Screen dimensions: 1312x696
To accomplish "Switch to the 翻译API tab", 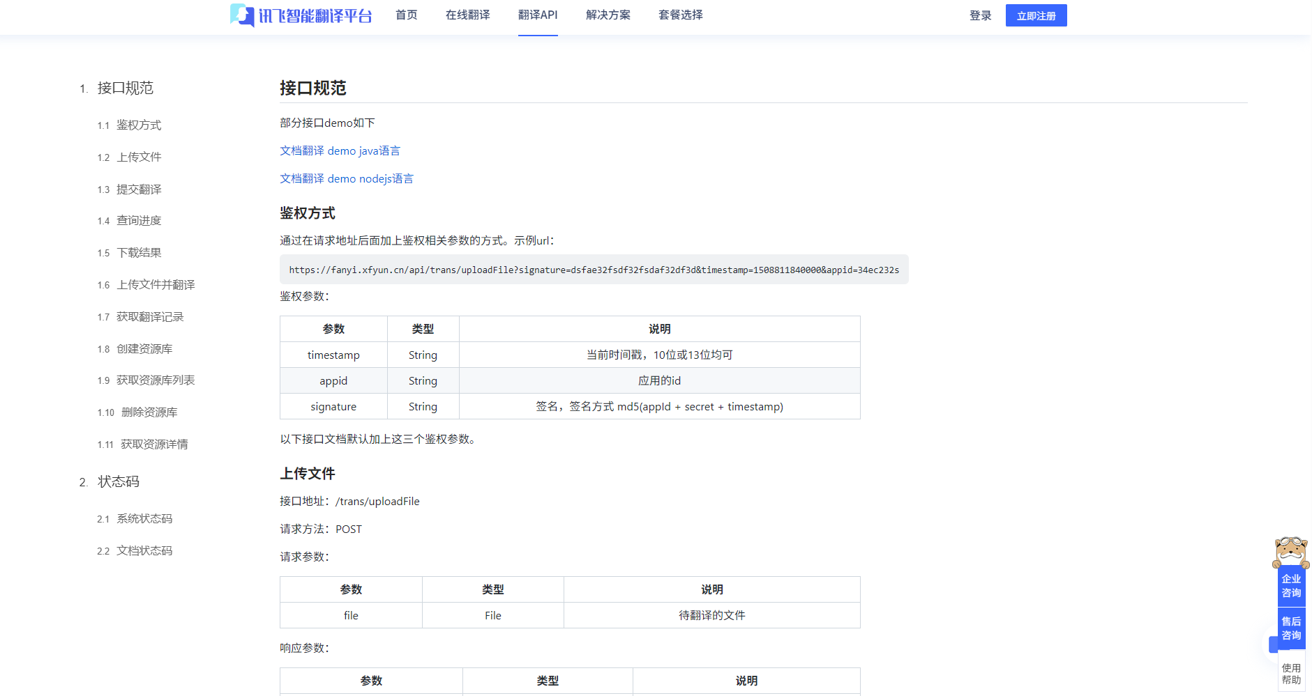I will click(538, 15).
